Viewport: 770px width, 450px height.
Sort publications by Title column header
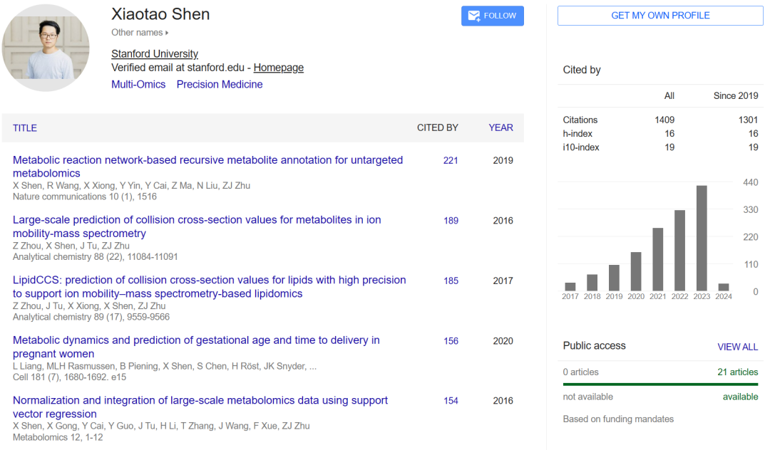click(x=25, y=127)
